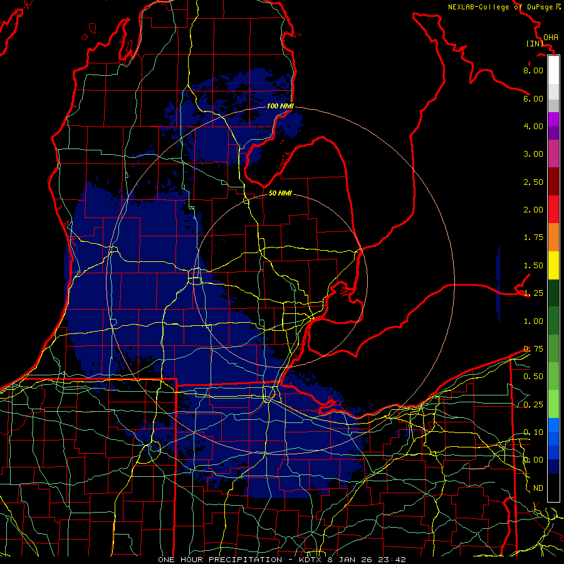Viewport: 564px width, 564px height.
Task: Click the 6.00 legend value
Action: point(533,98)
